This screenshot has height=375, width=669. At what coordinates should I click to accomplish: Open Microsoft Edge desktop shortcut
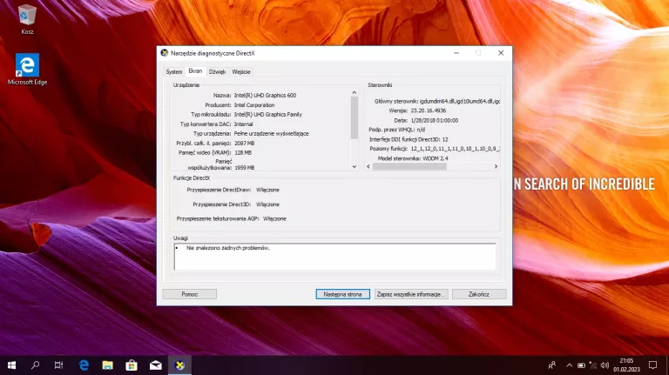coord(27,69)
